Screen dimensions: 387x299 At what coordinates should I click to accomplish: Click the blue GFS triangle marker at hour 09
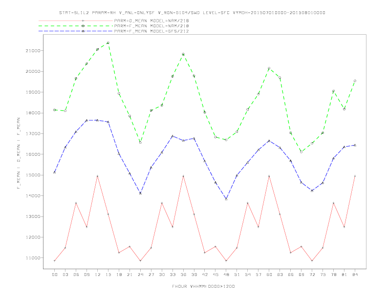86,120
